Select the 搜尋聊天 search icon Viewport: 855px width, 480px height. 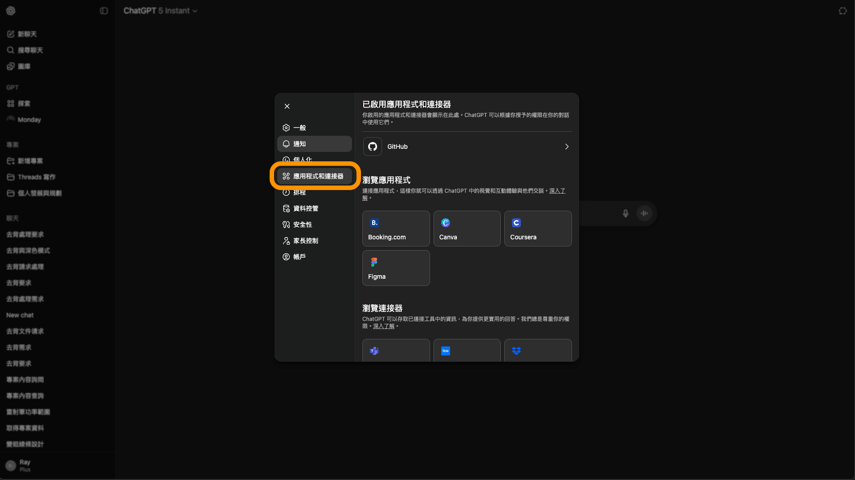11,50
